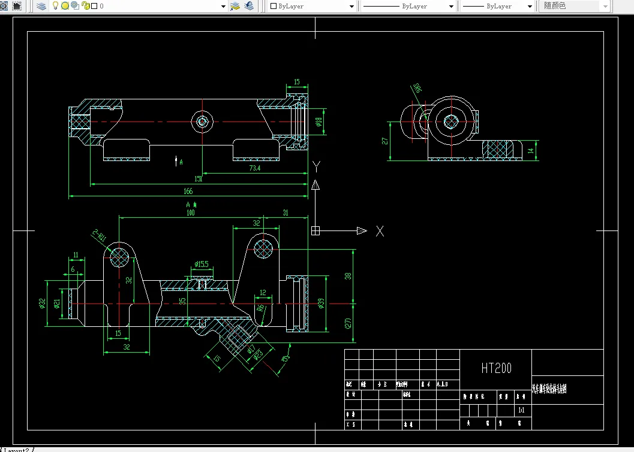This screenshot has width=634, height=452.
Task: Toggle freeze sun icon for layer 0
Action: tap(65, 5)
